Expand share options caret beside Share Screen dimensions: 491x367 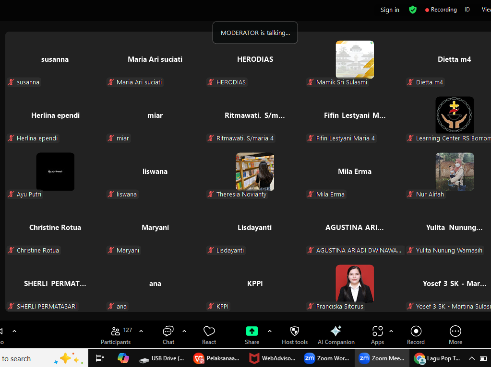pos(269,331)
